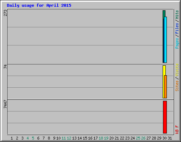Click the 273 hits axis value

point(5,13)
